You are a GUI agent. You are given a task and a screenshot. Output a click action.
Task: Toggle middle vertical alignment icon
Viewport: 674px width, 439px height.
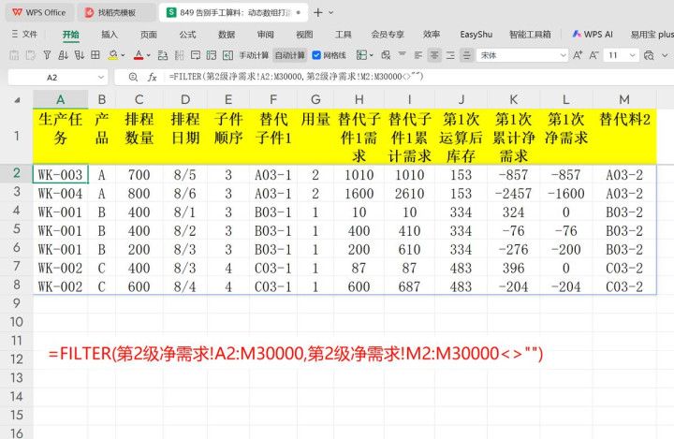(466, 55)
